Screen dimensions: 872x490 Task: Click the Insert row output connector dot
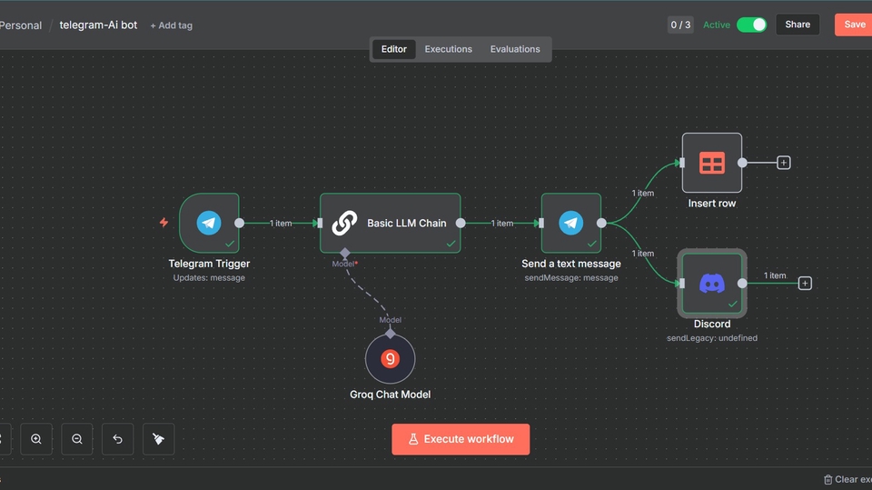point(742,163)
